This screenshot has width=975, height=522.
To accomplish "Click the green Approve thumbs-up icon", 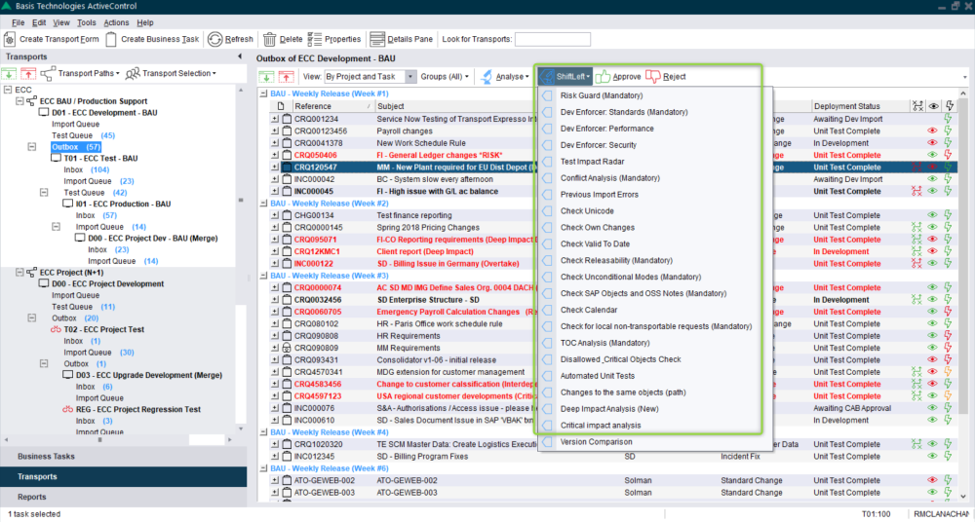I will click(x=603, y=76).
